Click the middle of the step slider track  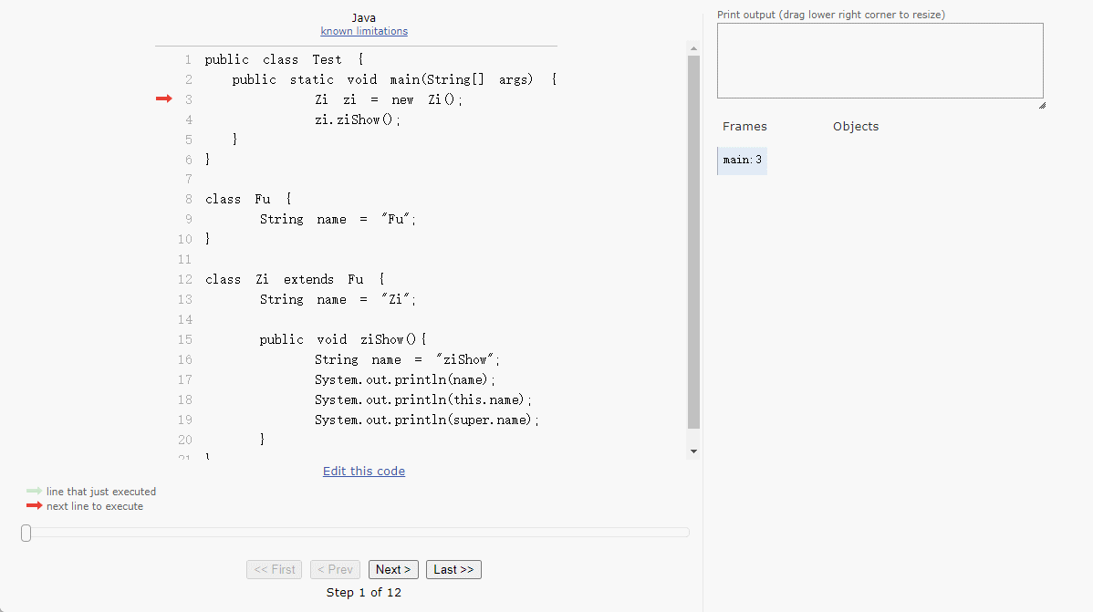(356, 533)
